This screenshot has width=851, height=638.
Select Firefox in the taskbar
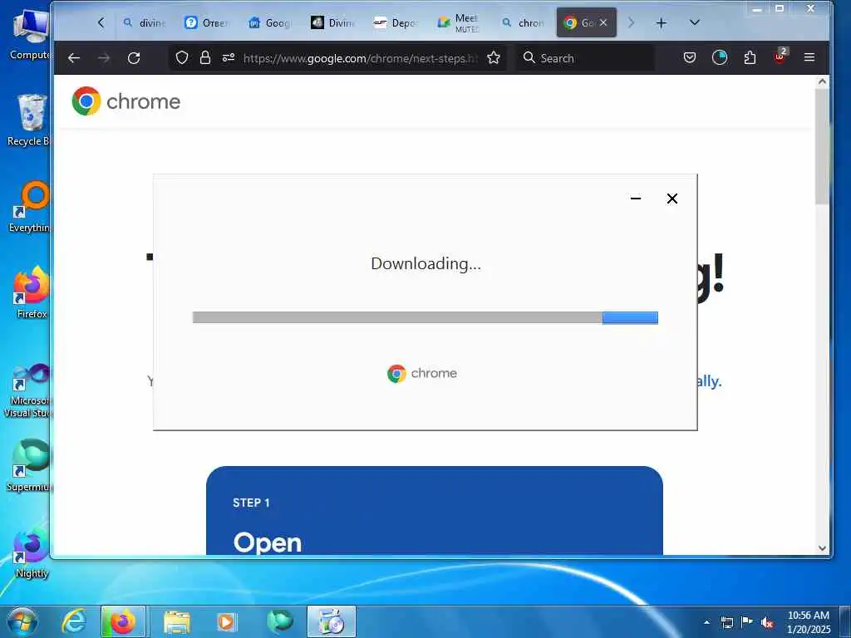[123, 621]
